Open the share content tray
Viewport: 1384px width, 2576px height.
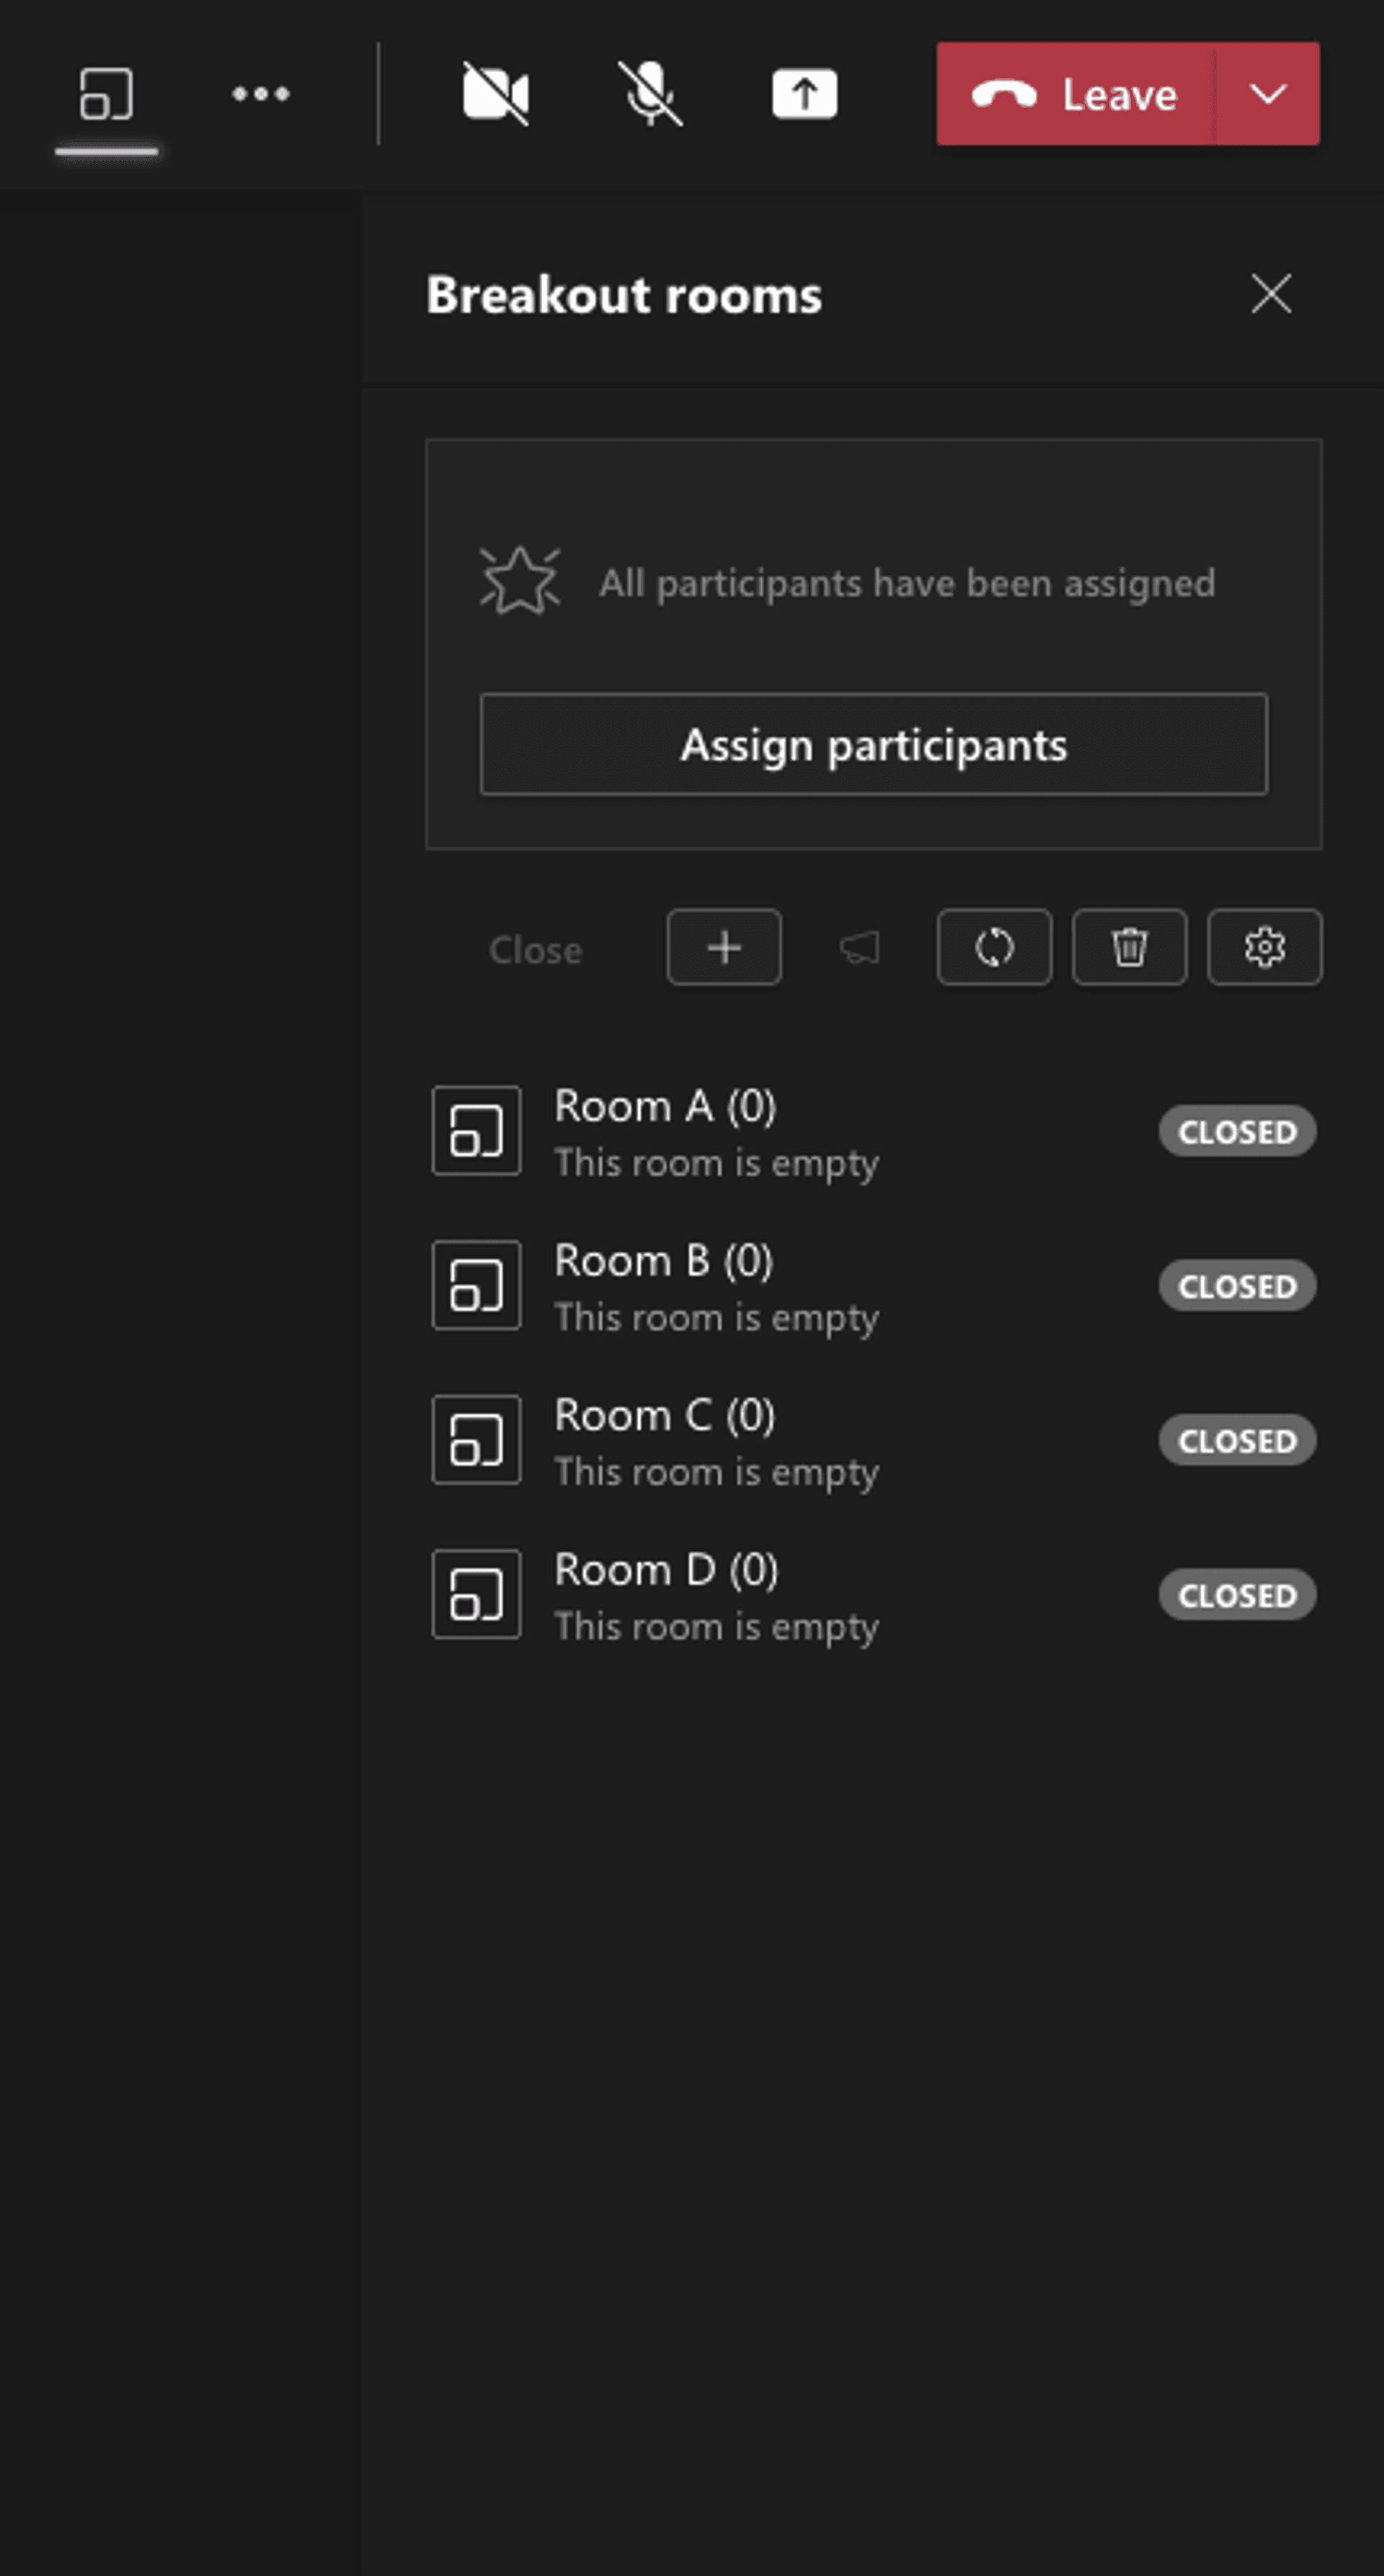pyautogui.click(x=804, y=94)
